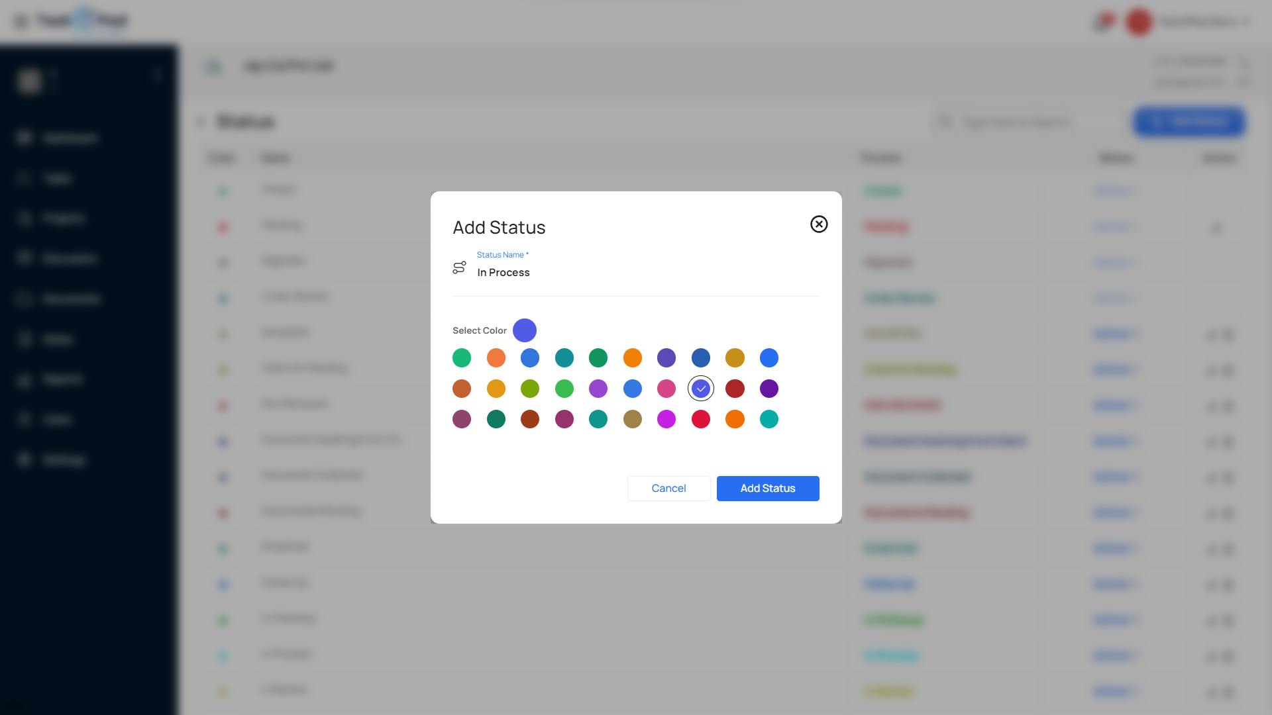The width and height of the screenshot is (1272, 715).
Task: Pick the olive green color swatch
Action: tap(530, 389)
